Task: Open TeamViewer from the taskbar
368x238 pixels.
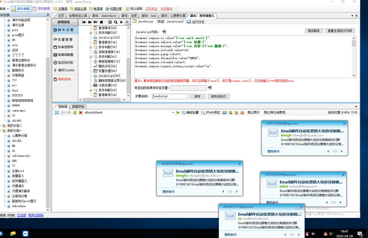Action: pyautogui.click(x=25, y=233)
